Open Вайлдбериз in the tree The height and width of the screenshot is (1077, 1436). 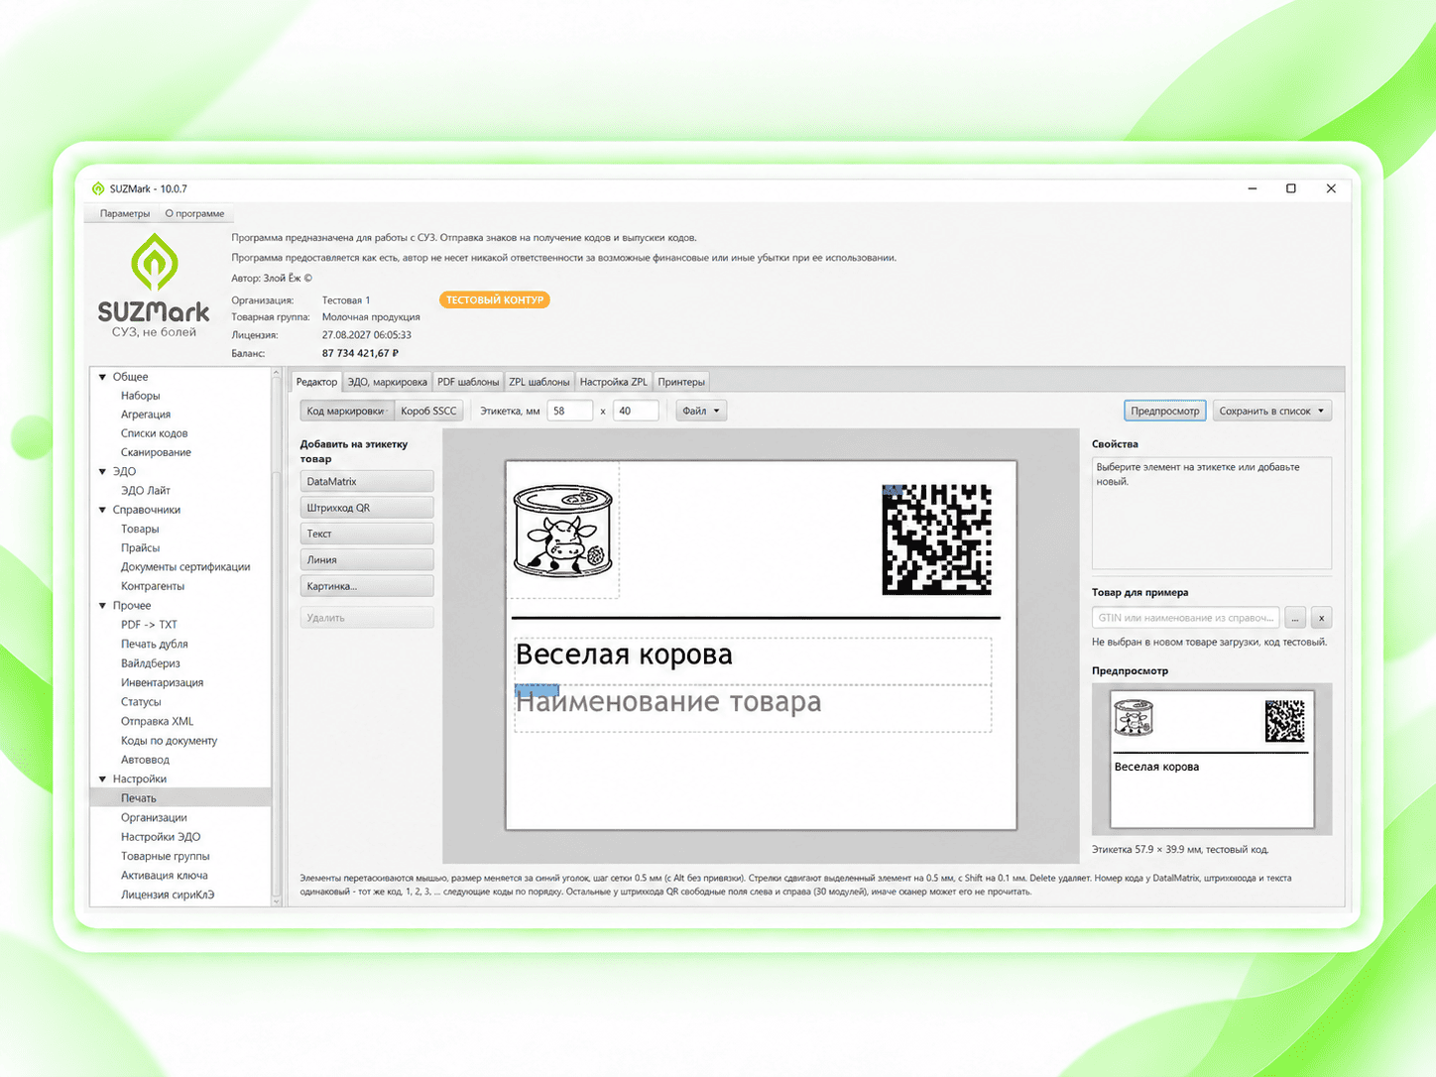[151, 663]
